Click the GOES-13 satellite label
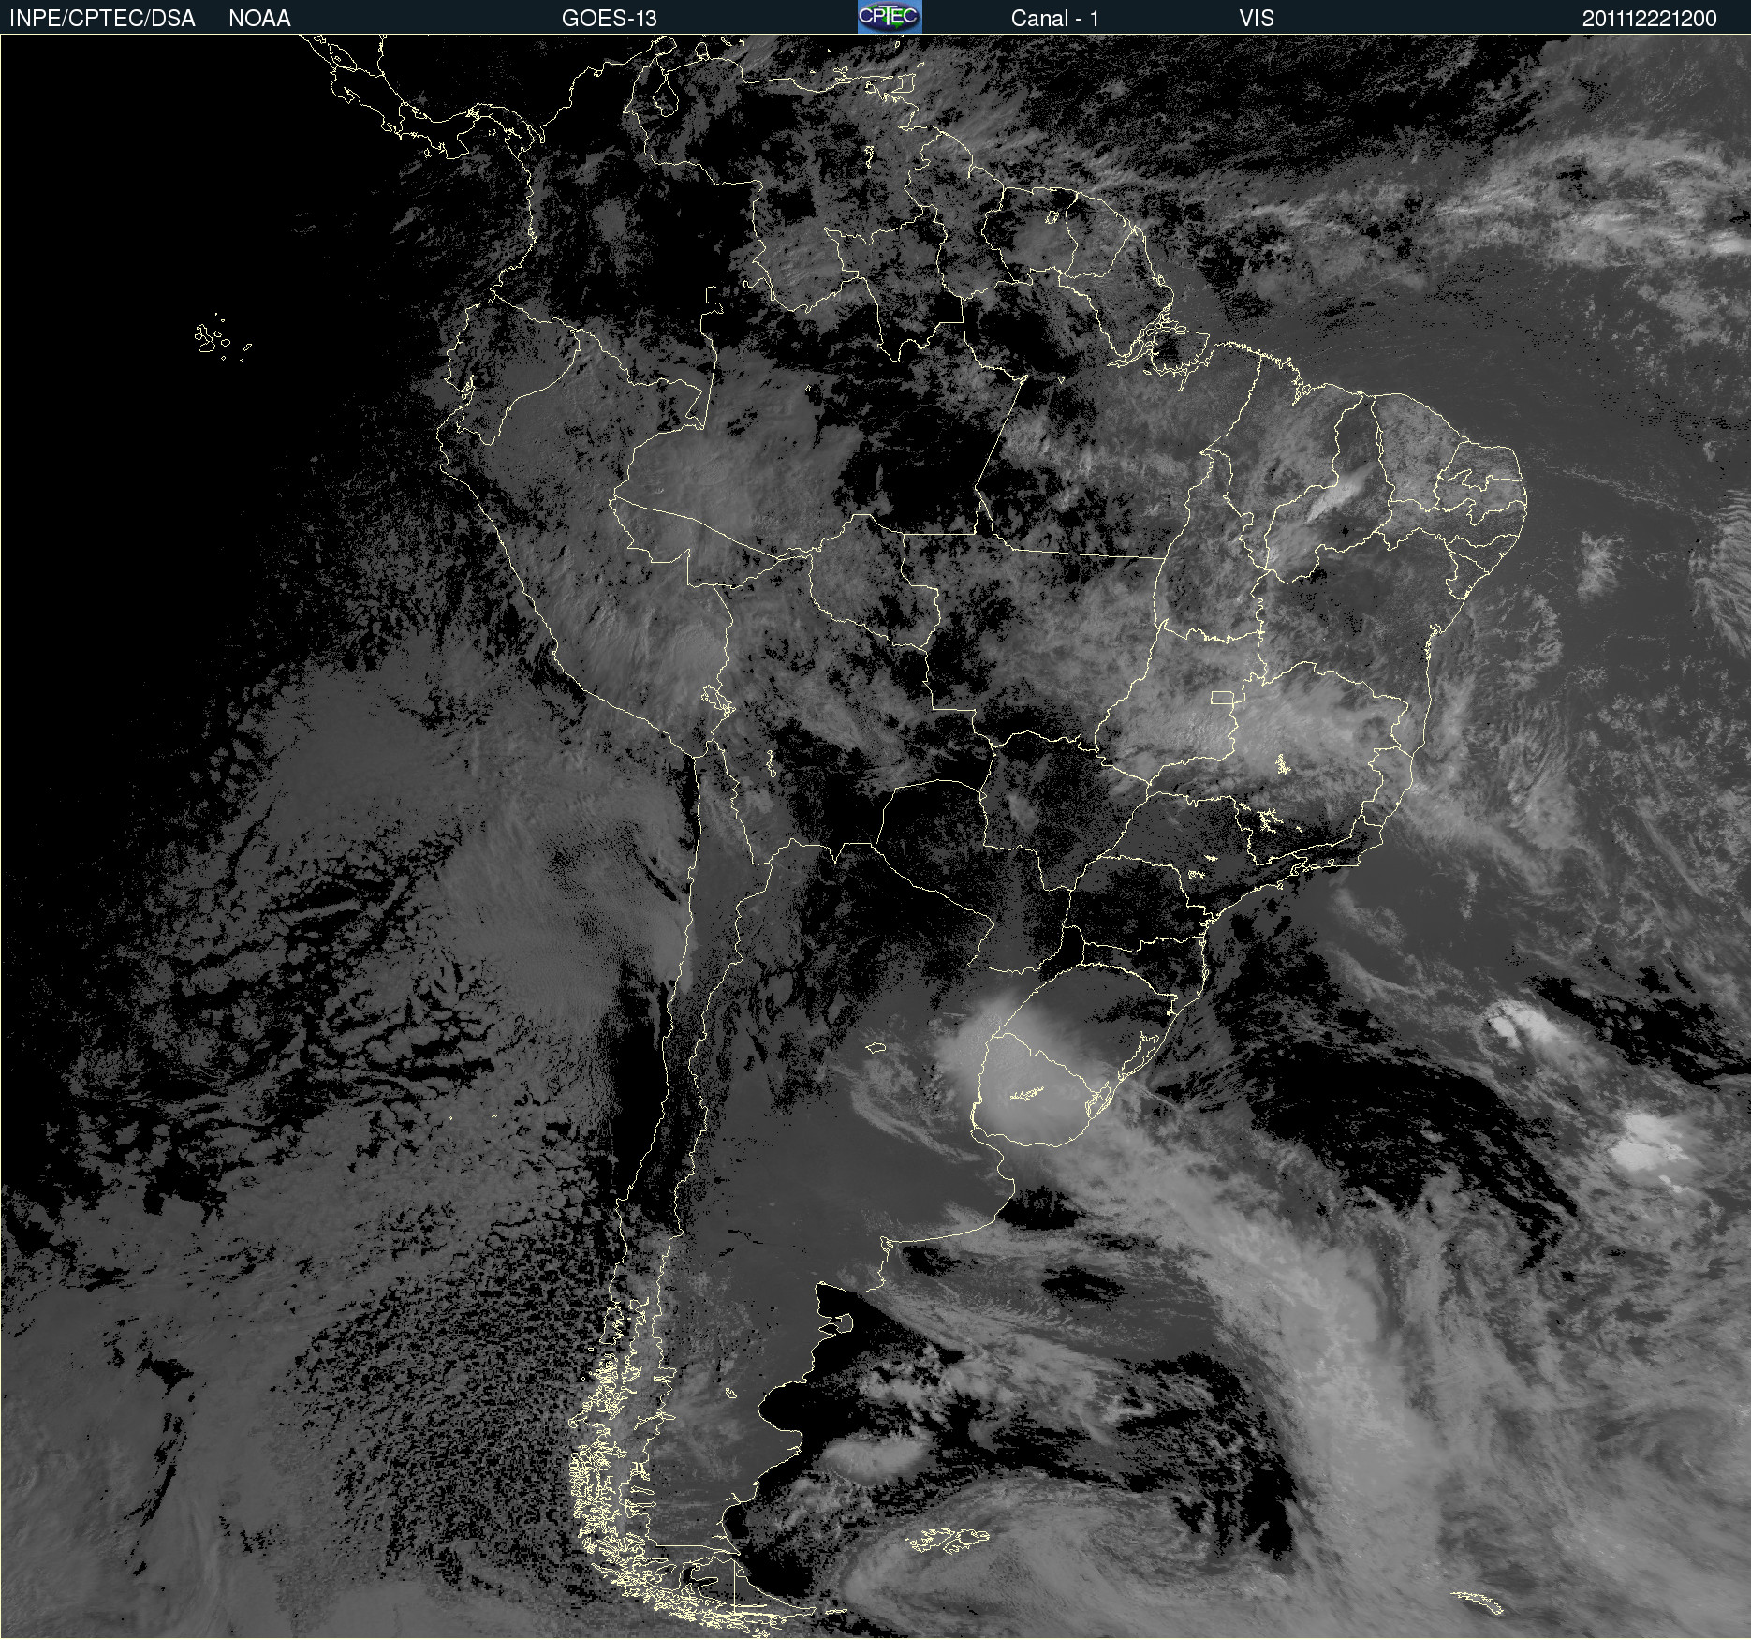 (609, 19)
